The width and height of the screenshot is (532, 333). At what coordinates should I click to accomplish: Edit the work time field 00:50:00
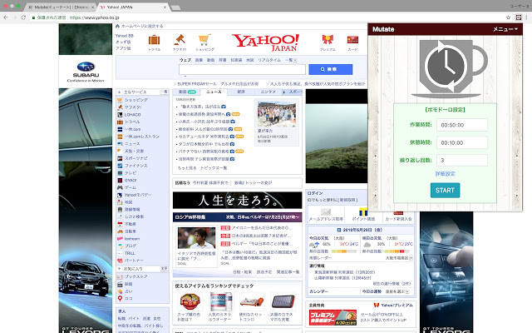(x=462, y=125)
